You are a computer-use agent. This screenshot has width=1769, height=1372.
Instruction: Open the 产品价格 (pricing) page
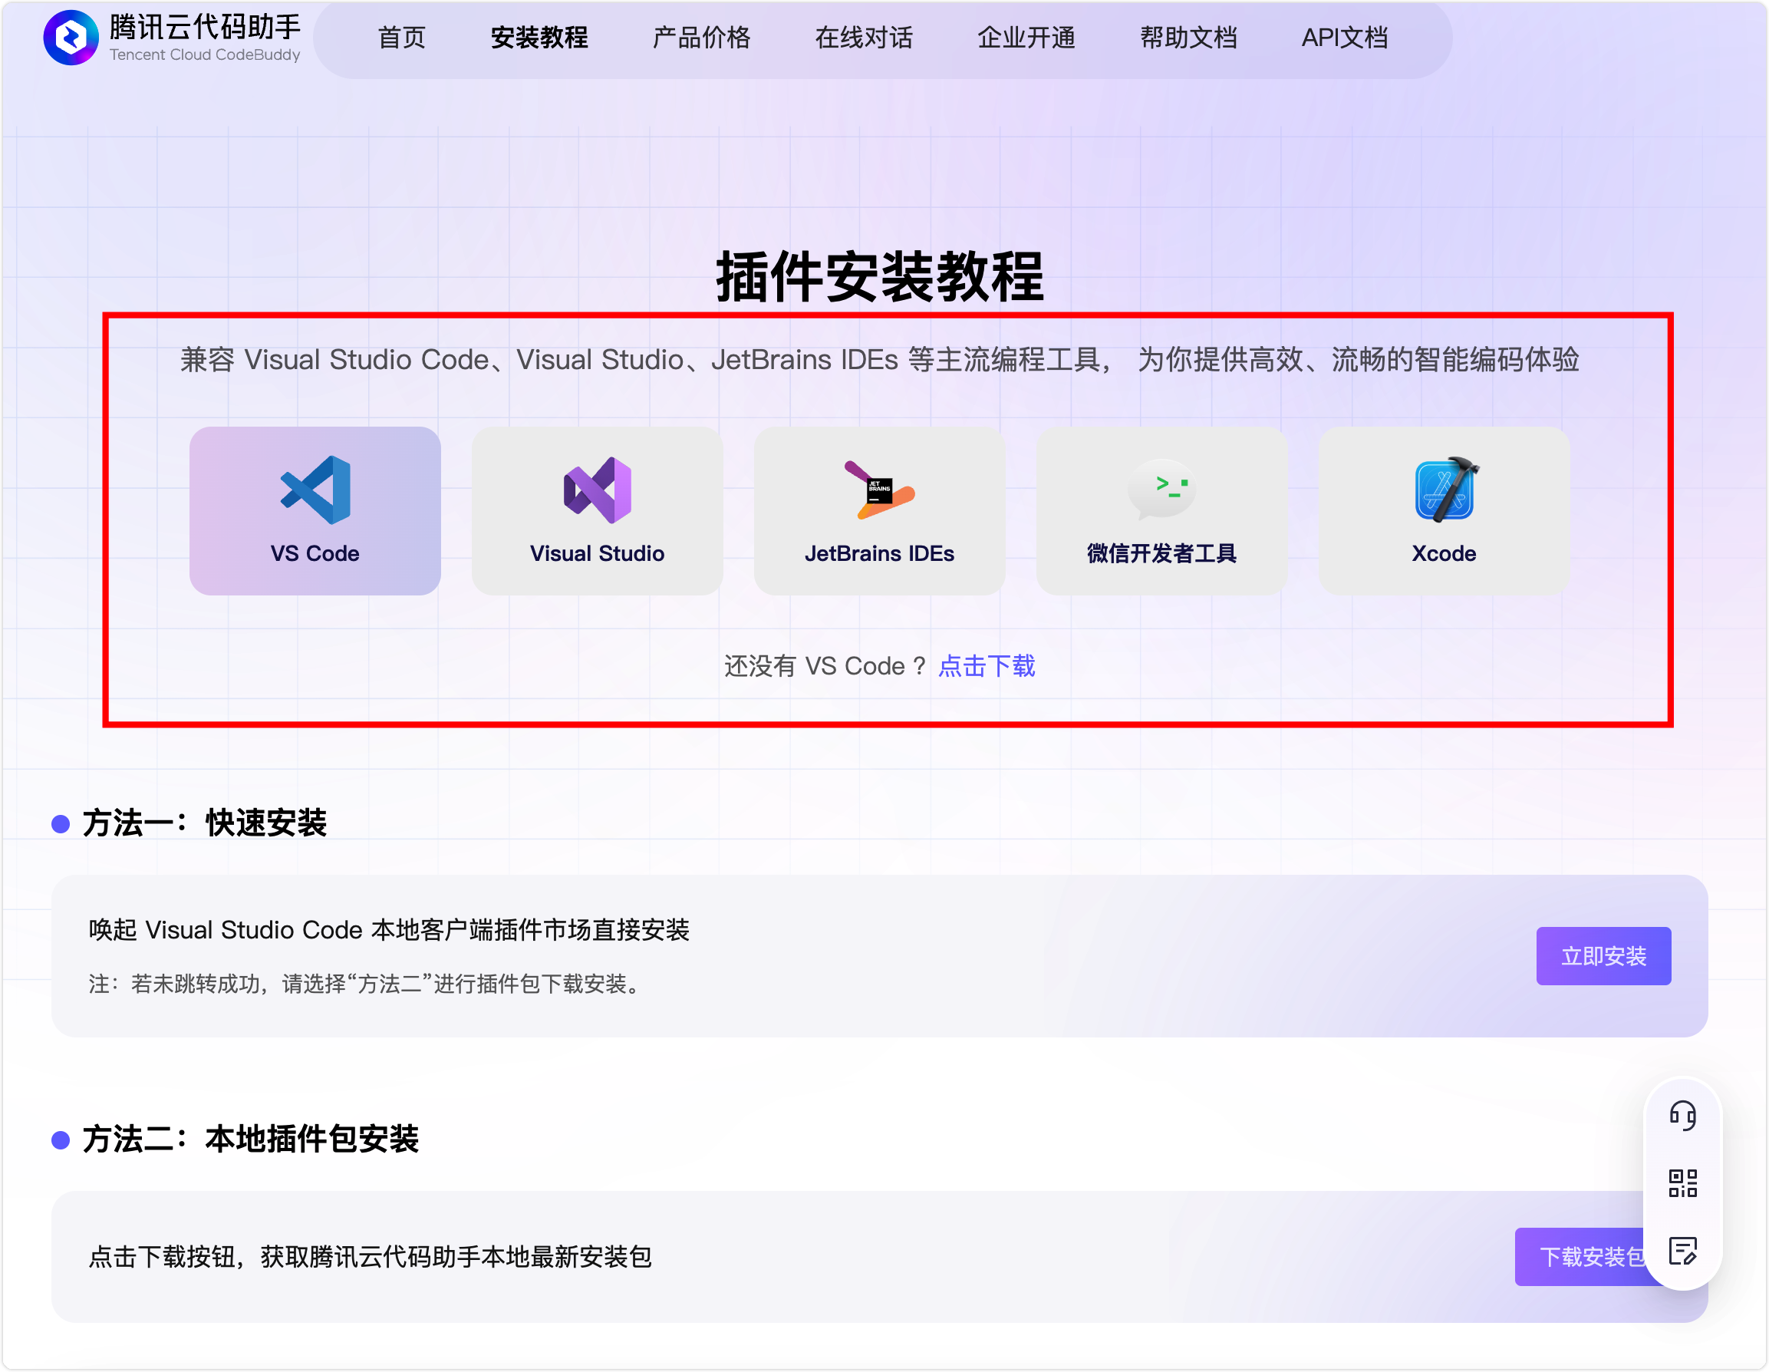tap(701, 38)
